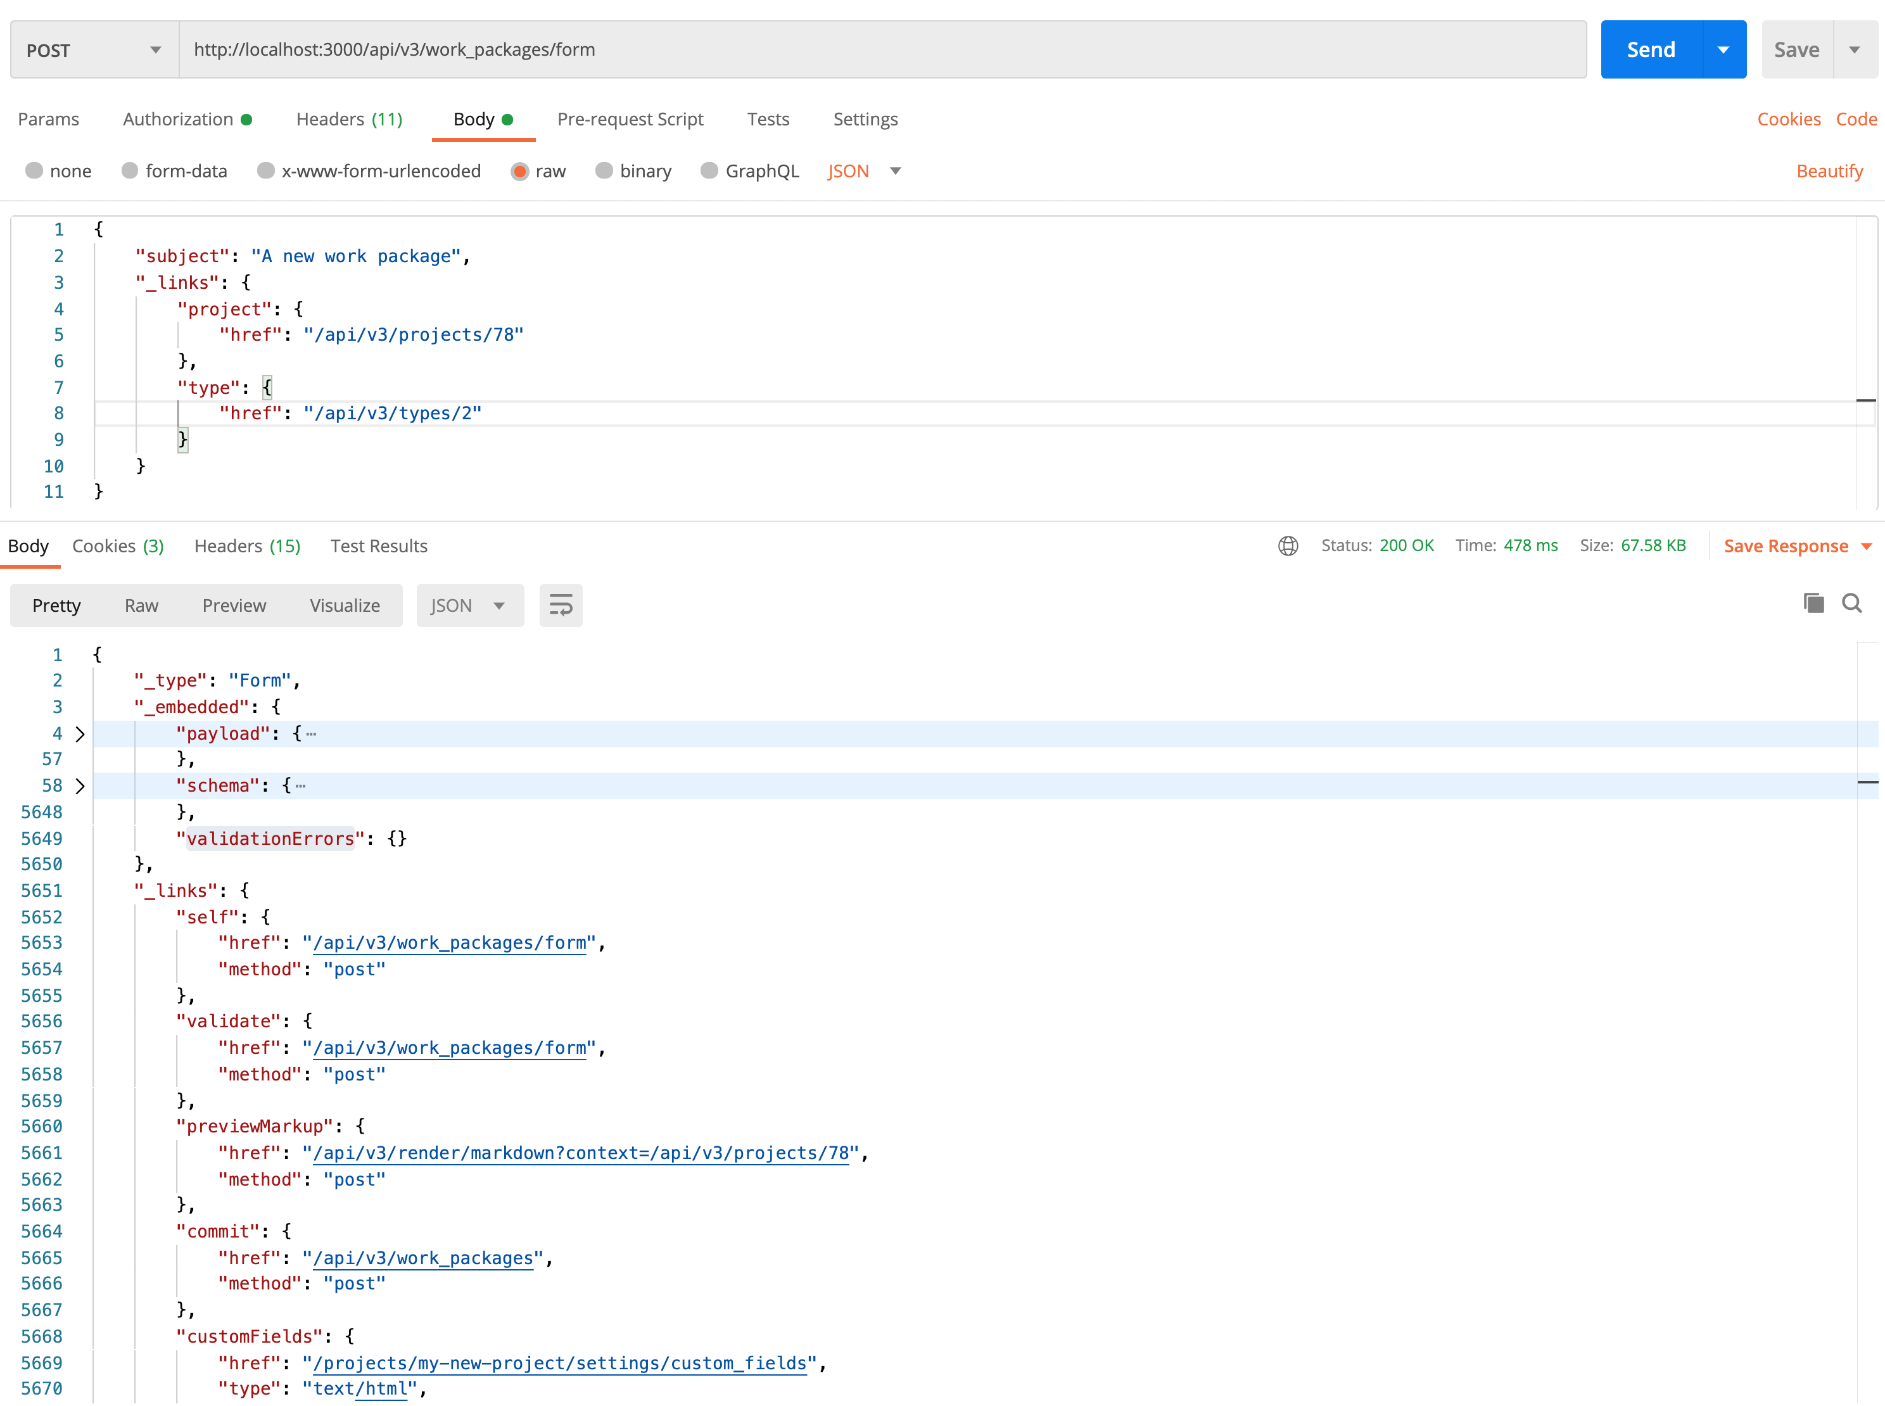Select the raw body format radio
The width and height of the screenshot is (1885, 1406).
pyautogui.click(x=521, y=171)
